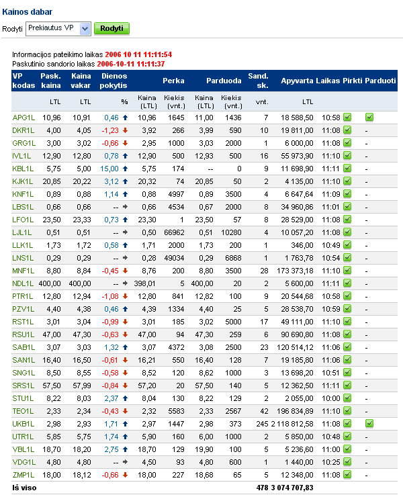
Task: Click the buy icon for NDL1L
Action: tap(347, 283)
